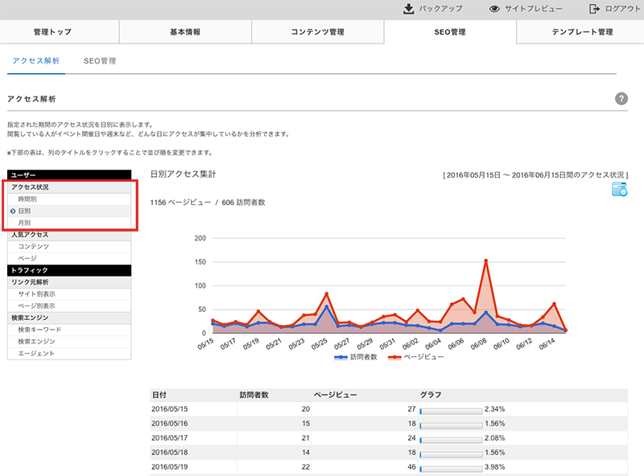Screen dimensions: 644x476
Task: Select 月別 access view
Action: click(24, 222)
